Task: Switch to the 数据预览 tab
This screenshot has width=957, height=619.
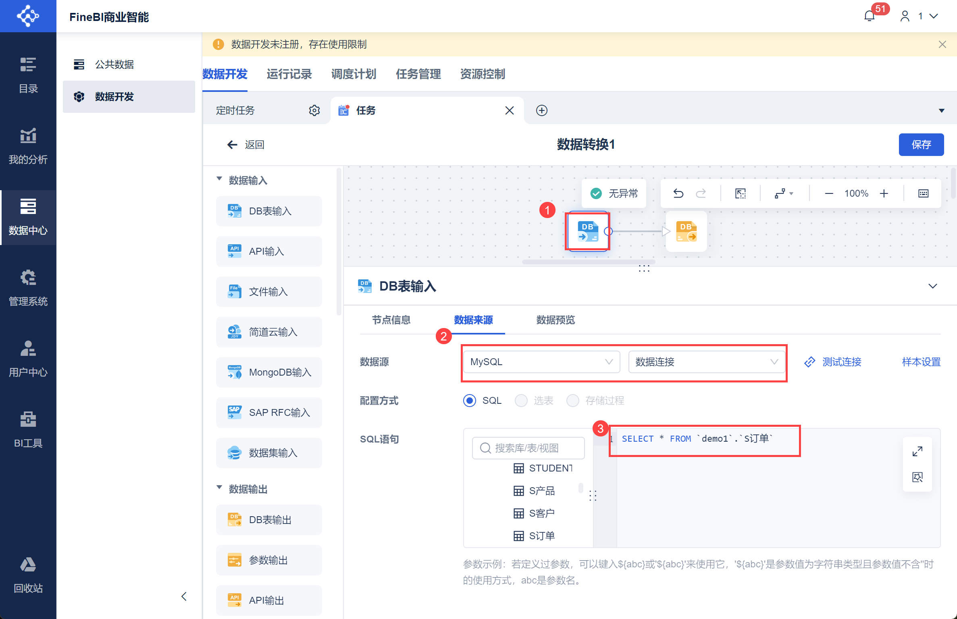Action: coord(555,320)
